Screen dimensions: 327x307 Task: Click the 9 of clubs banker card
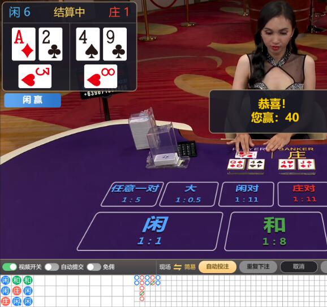click(115, 44)
